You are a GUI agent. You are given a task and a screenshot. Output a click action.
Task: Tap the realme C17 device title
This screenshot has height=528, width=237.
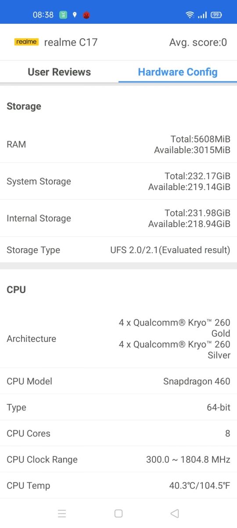pyautogui.click(x=71, y=42)
